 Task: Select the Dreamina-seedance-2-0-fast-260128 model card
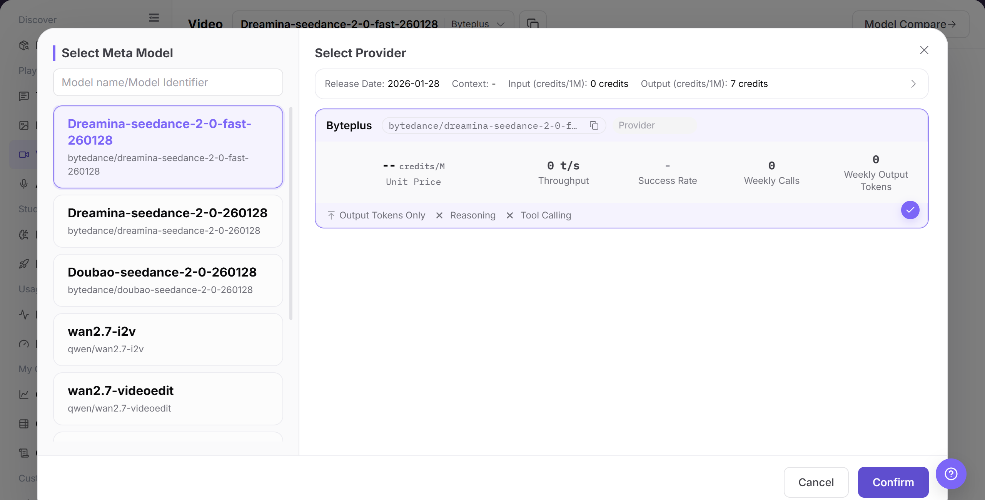(x=168, y=147)
